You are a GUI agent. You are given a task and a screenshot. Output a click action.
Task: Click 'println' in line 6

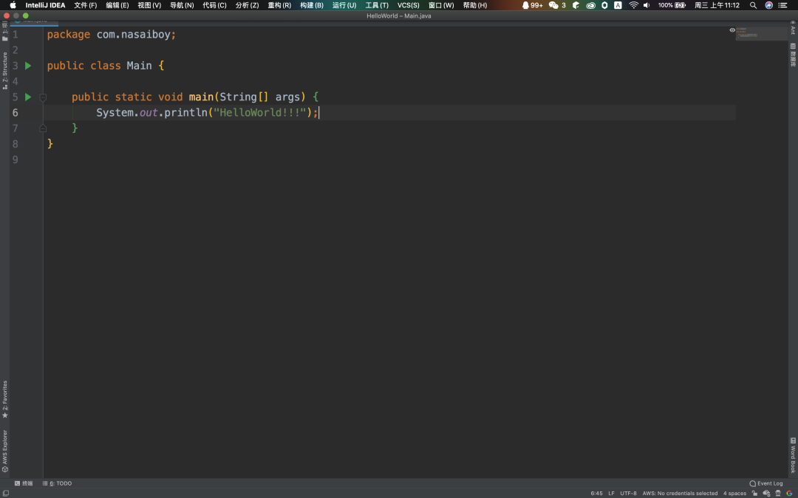(x=185, y=112)
